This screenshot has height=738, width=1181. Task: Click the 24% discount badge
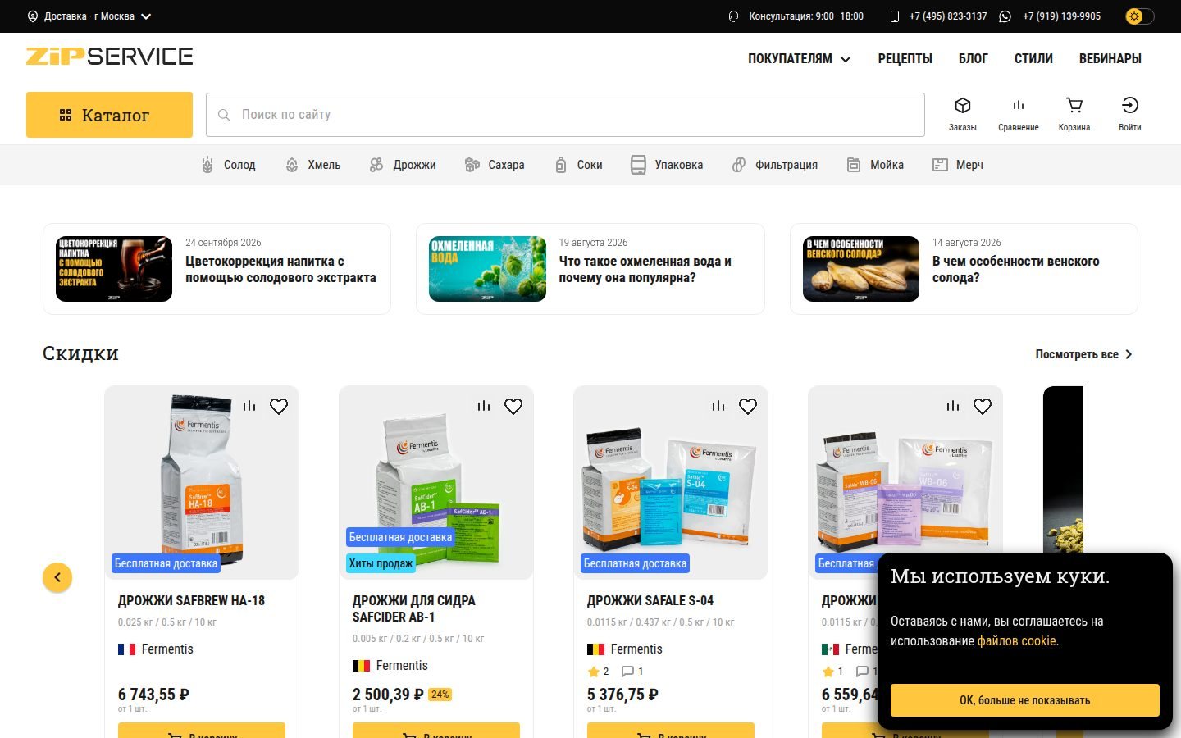click(x=440, y=695)
